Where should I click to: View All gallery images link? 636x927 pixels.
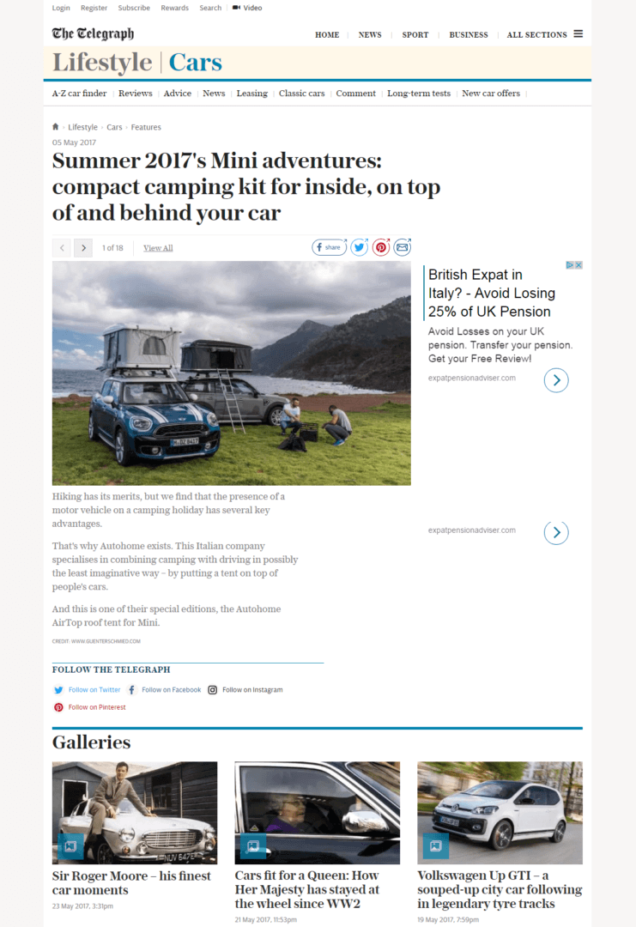click(x=158, y=248)
